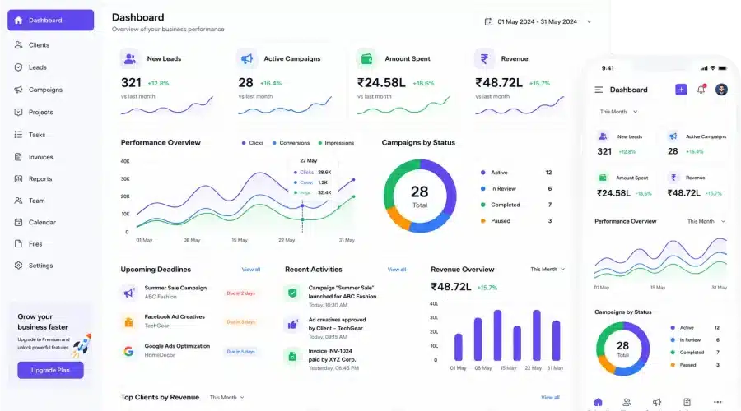
Task: Click the Google logo for Google Ads Optimization
Action: (128, 351)
